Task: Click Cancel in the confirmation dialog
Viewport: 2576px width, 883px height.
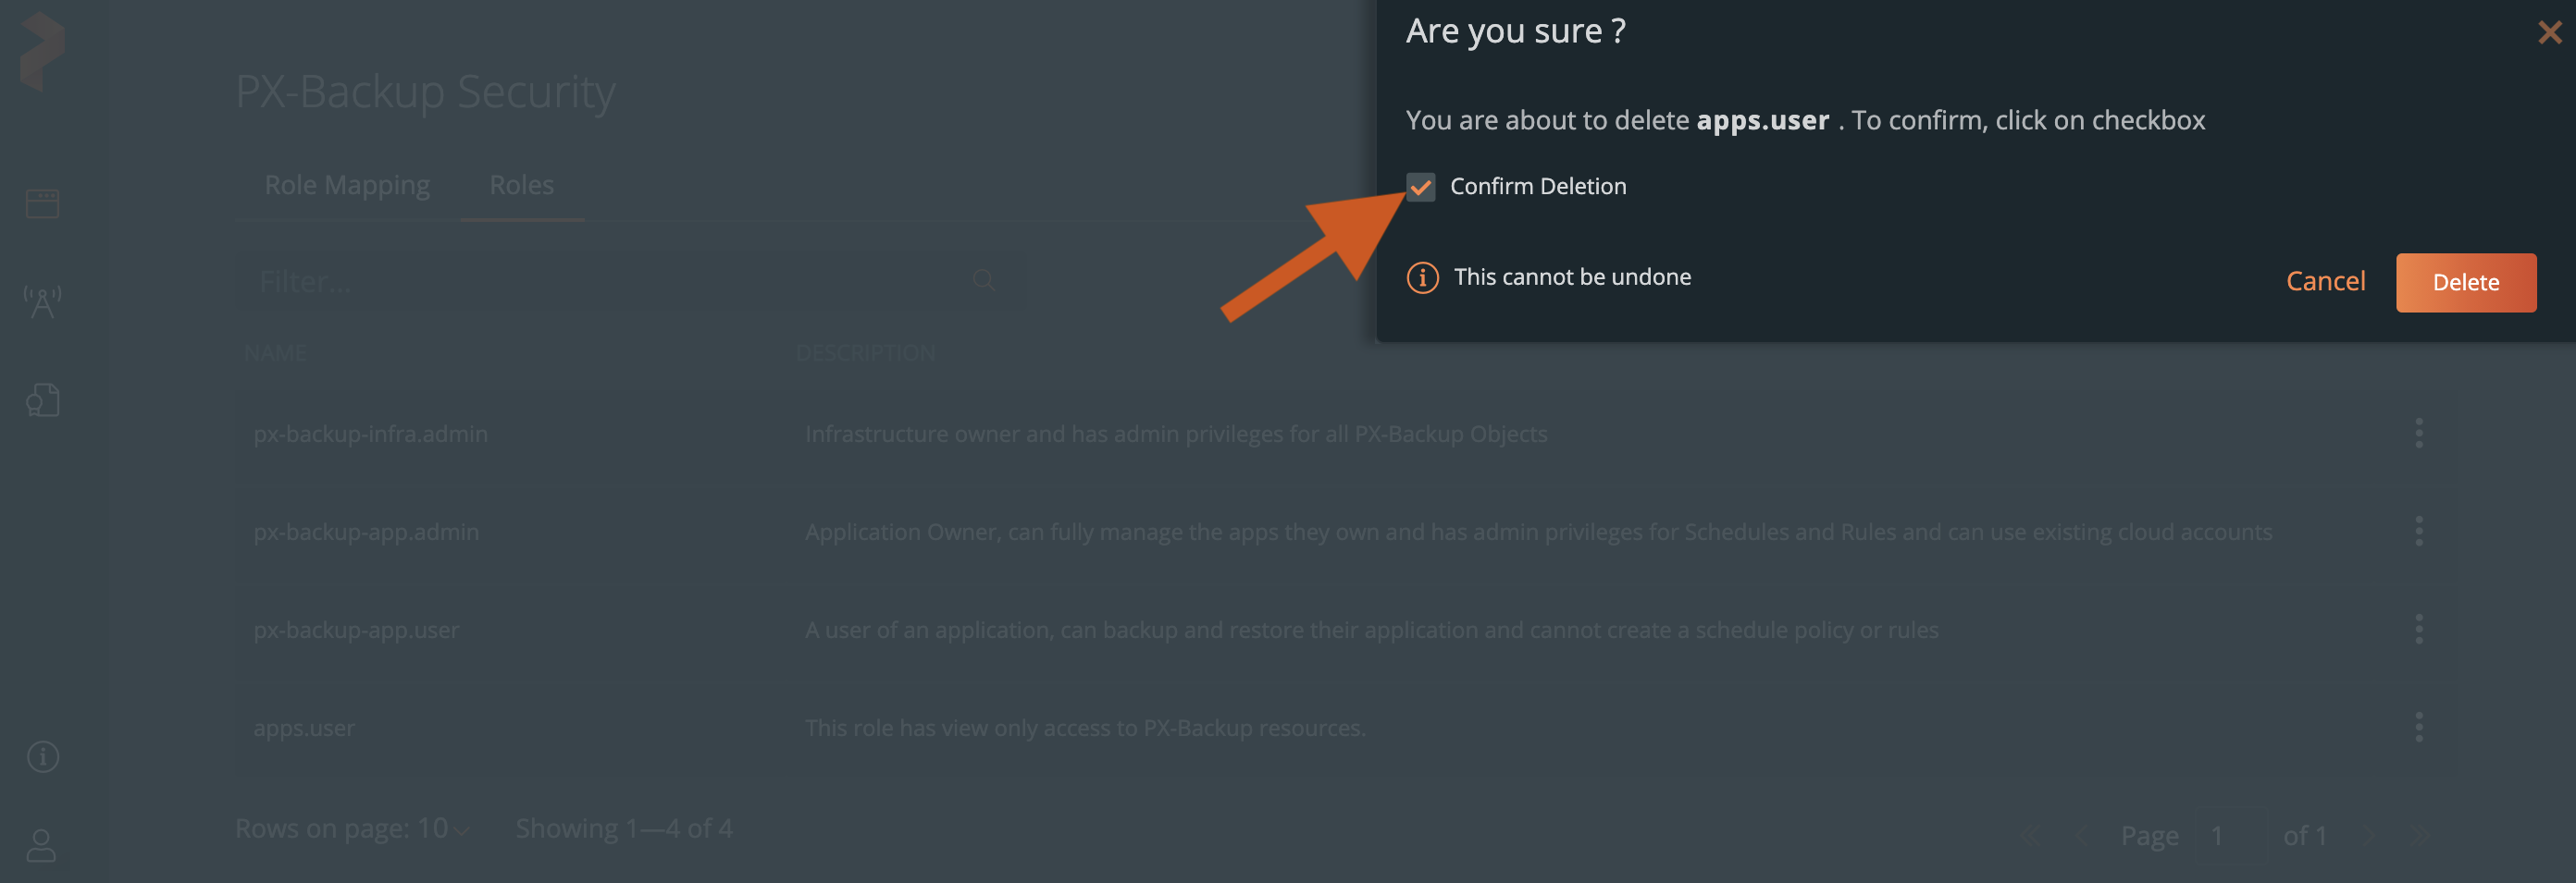Action: 2325,282
